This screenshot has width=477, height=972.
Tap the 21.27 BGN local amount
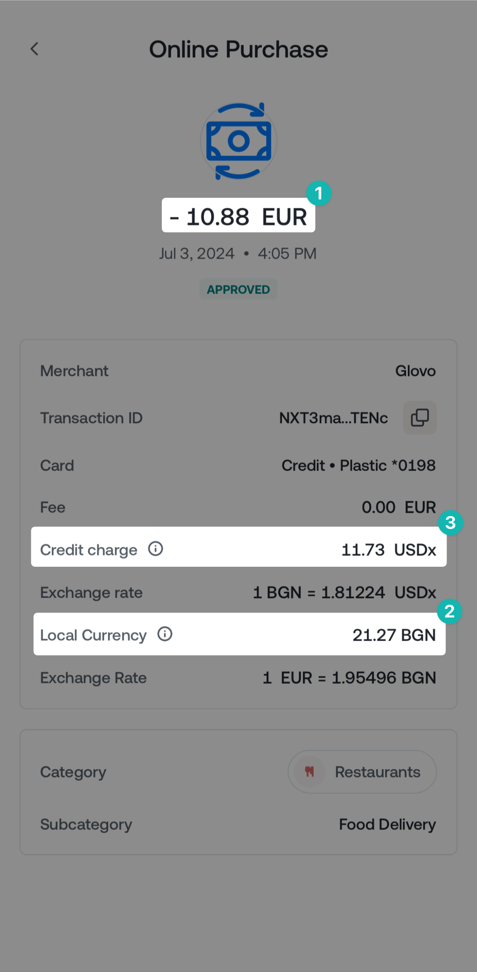click(394, 635)
